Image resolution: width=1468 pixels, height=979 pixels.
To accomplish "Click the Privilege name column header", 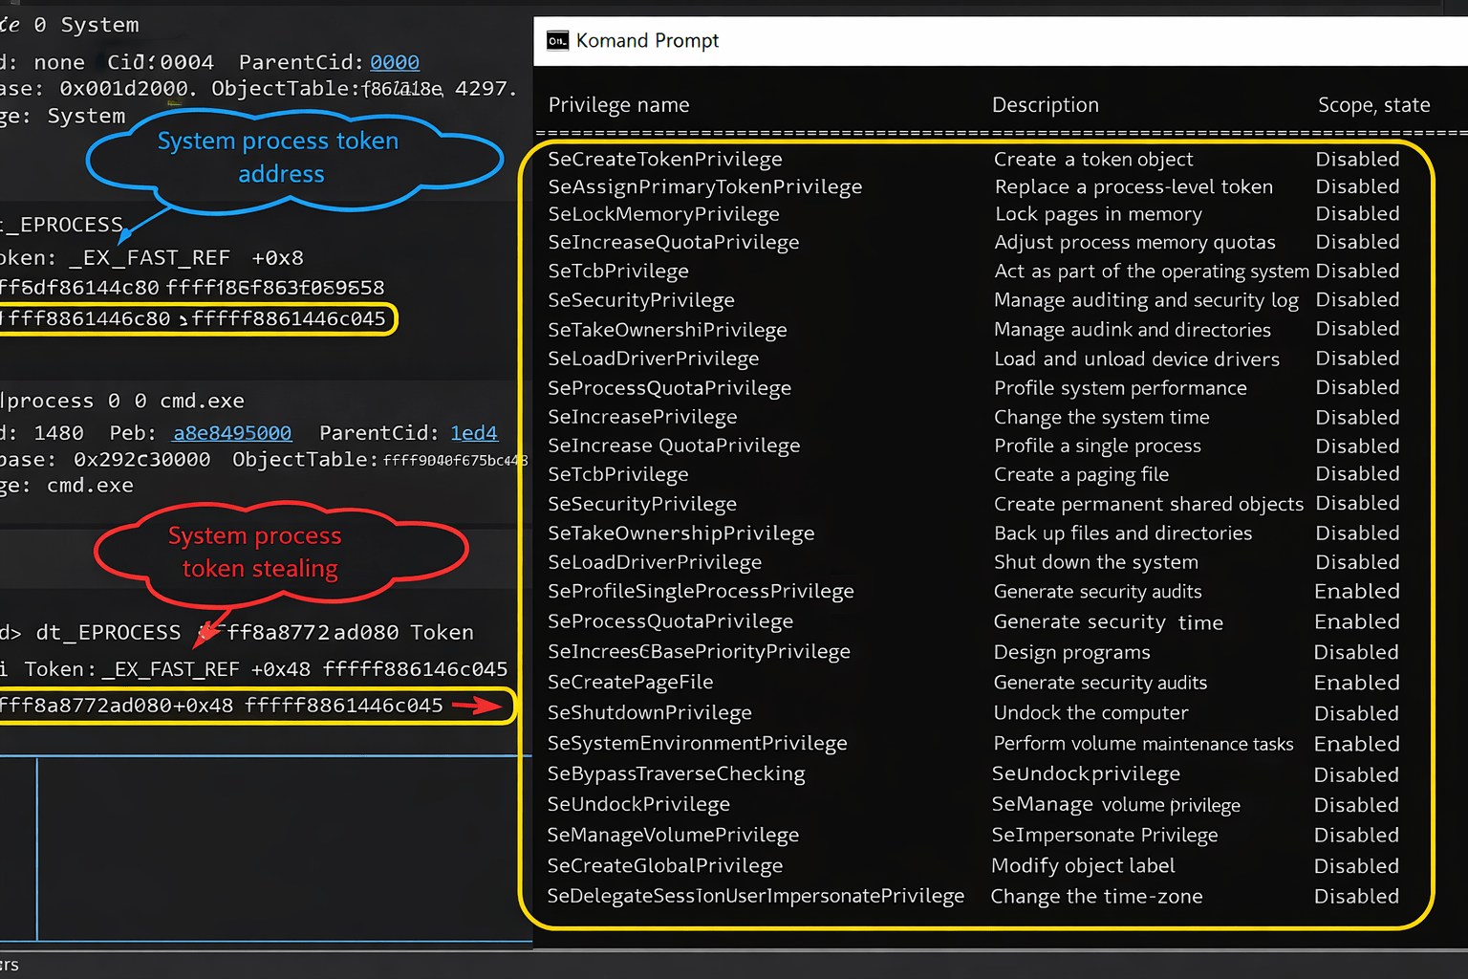I will coord(618,105).
